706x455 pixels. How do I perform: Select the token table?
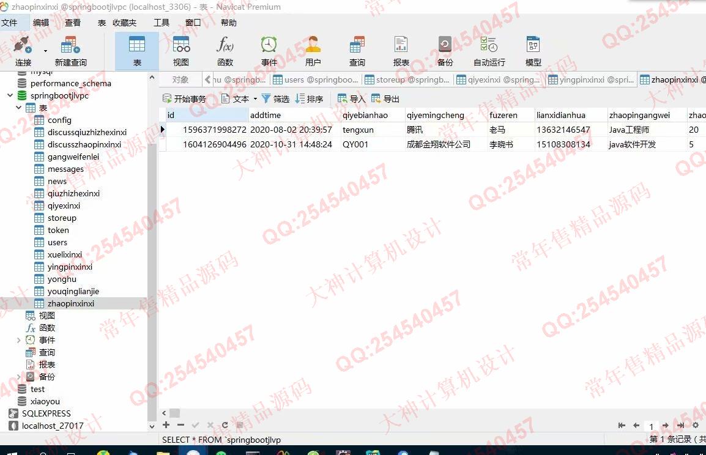[x=58, y=231]
